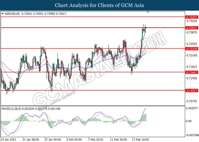This screenshot has height=142, width=199.
Task: Click the 11 Feb 20:00 time axis label
Action: tap(119, 140)
